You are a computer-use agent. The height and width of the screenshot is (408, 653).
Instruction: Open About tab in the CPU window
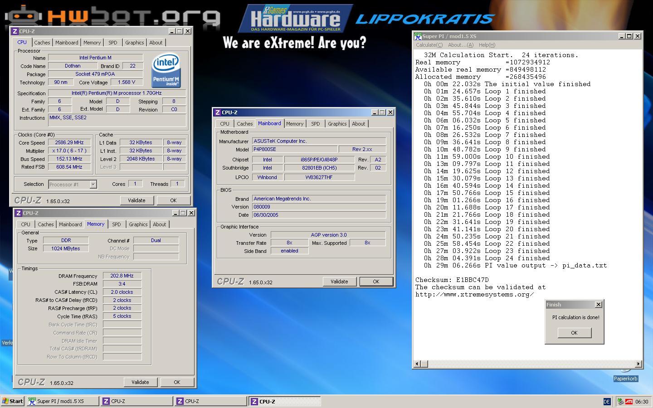pos(156,43)
